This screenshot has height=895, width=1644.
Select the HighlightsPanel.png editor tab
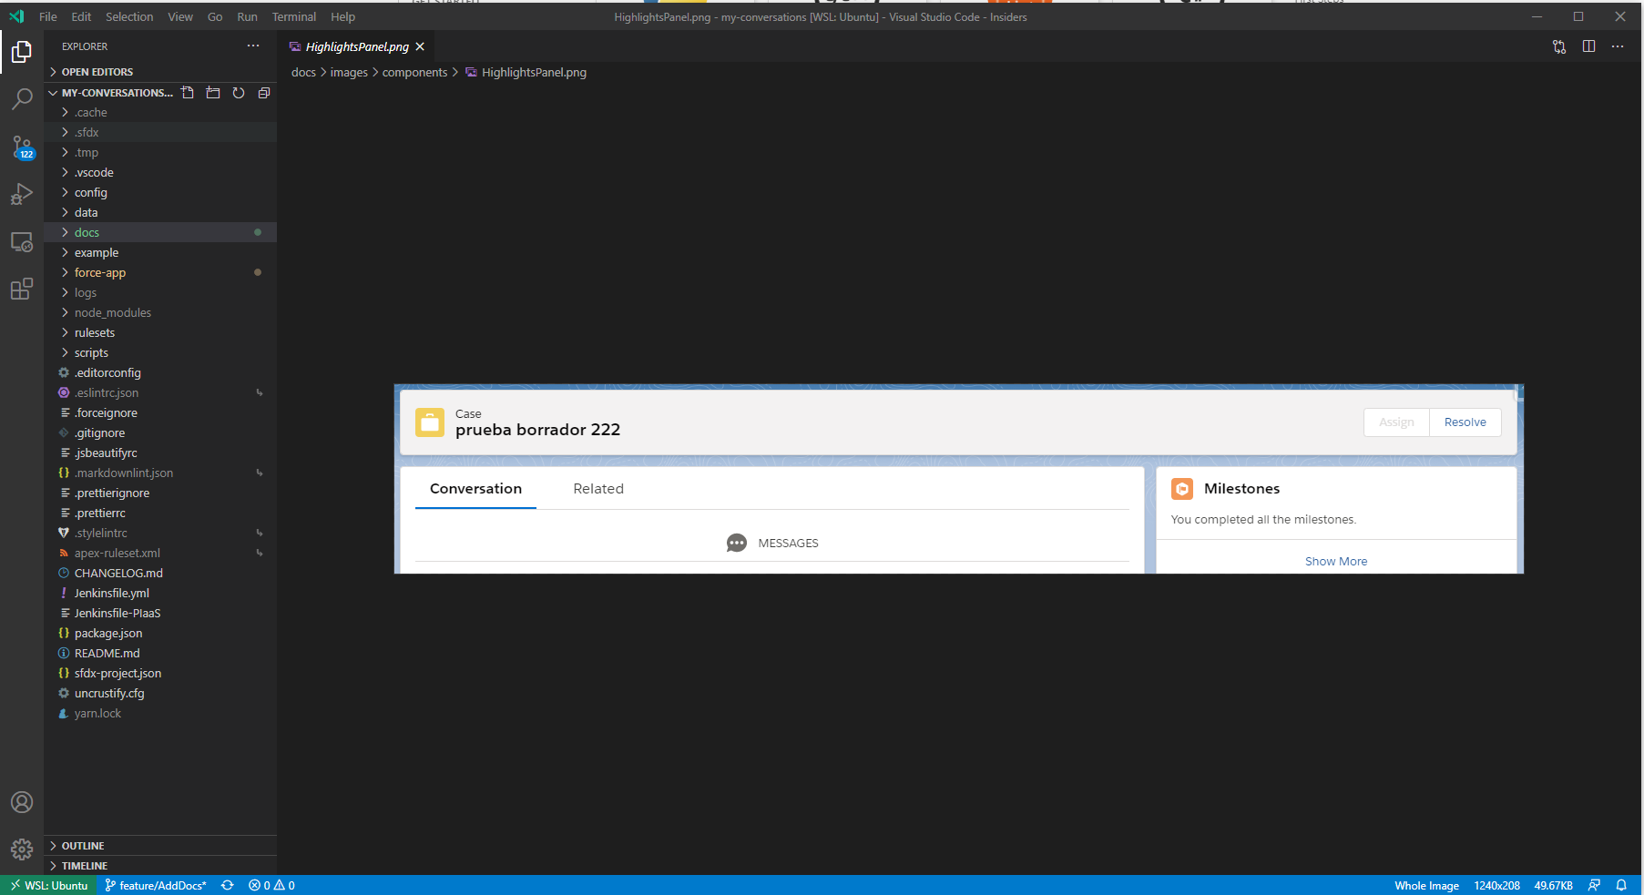[x=355, y=46]
